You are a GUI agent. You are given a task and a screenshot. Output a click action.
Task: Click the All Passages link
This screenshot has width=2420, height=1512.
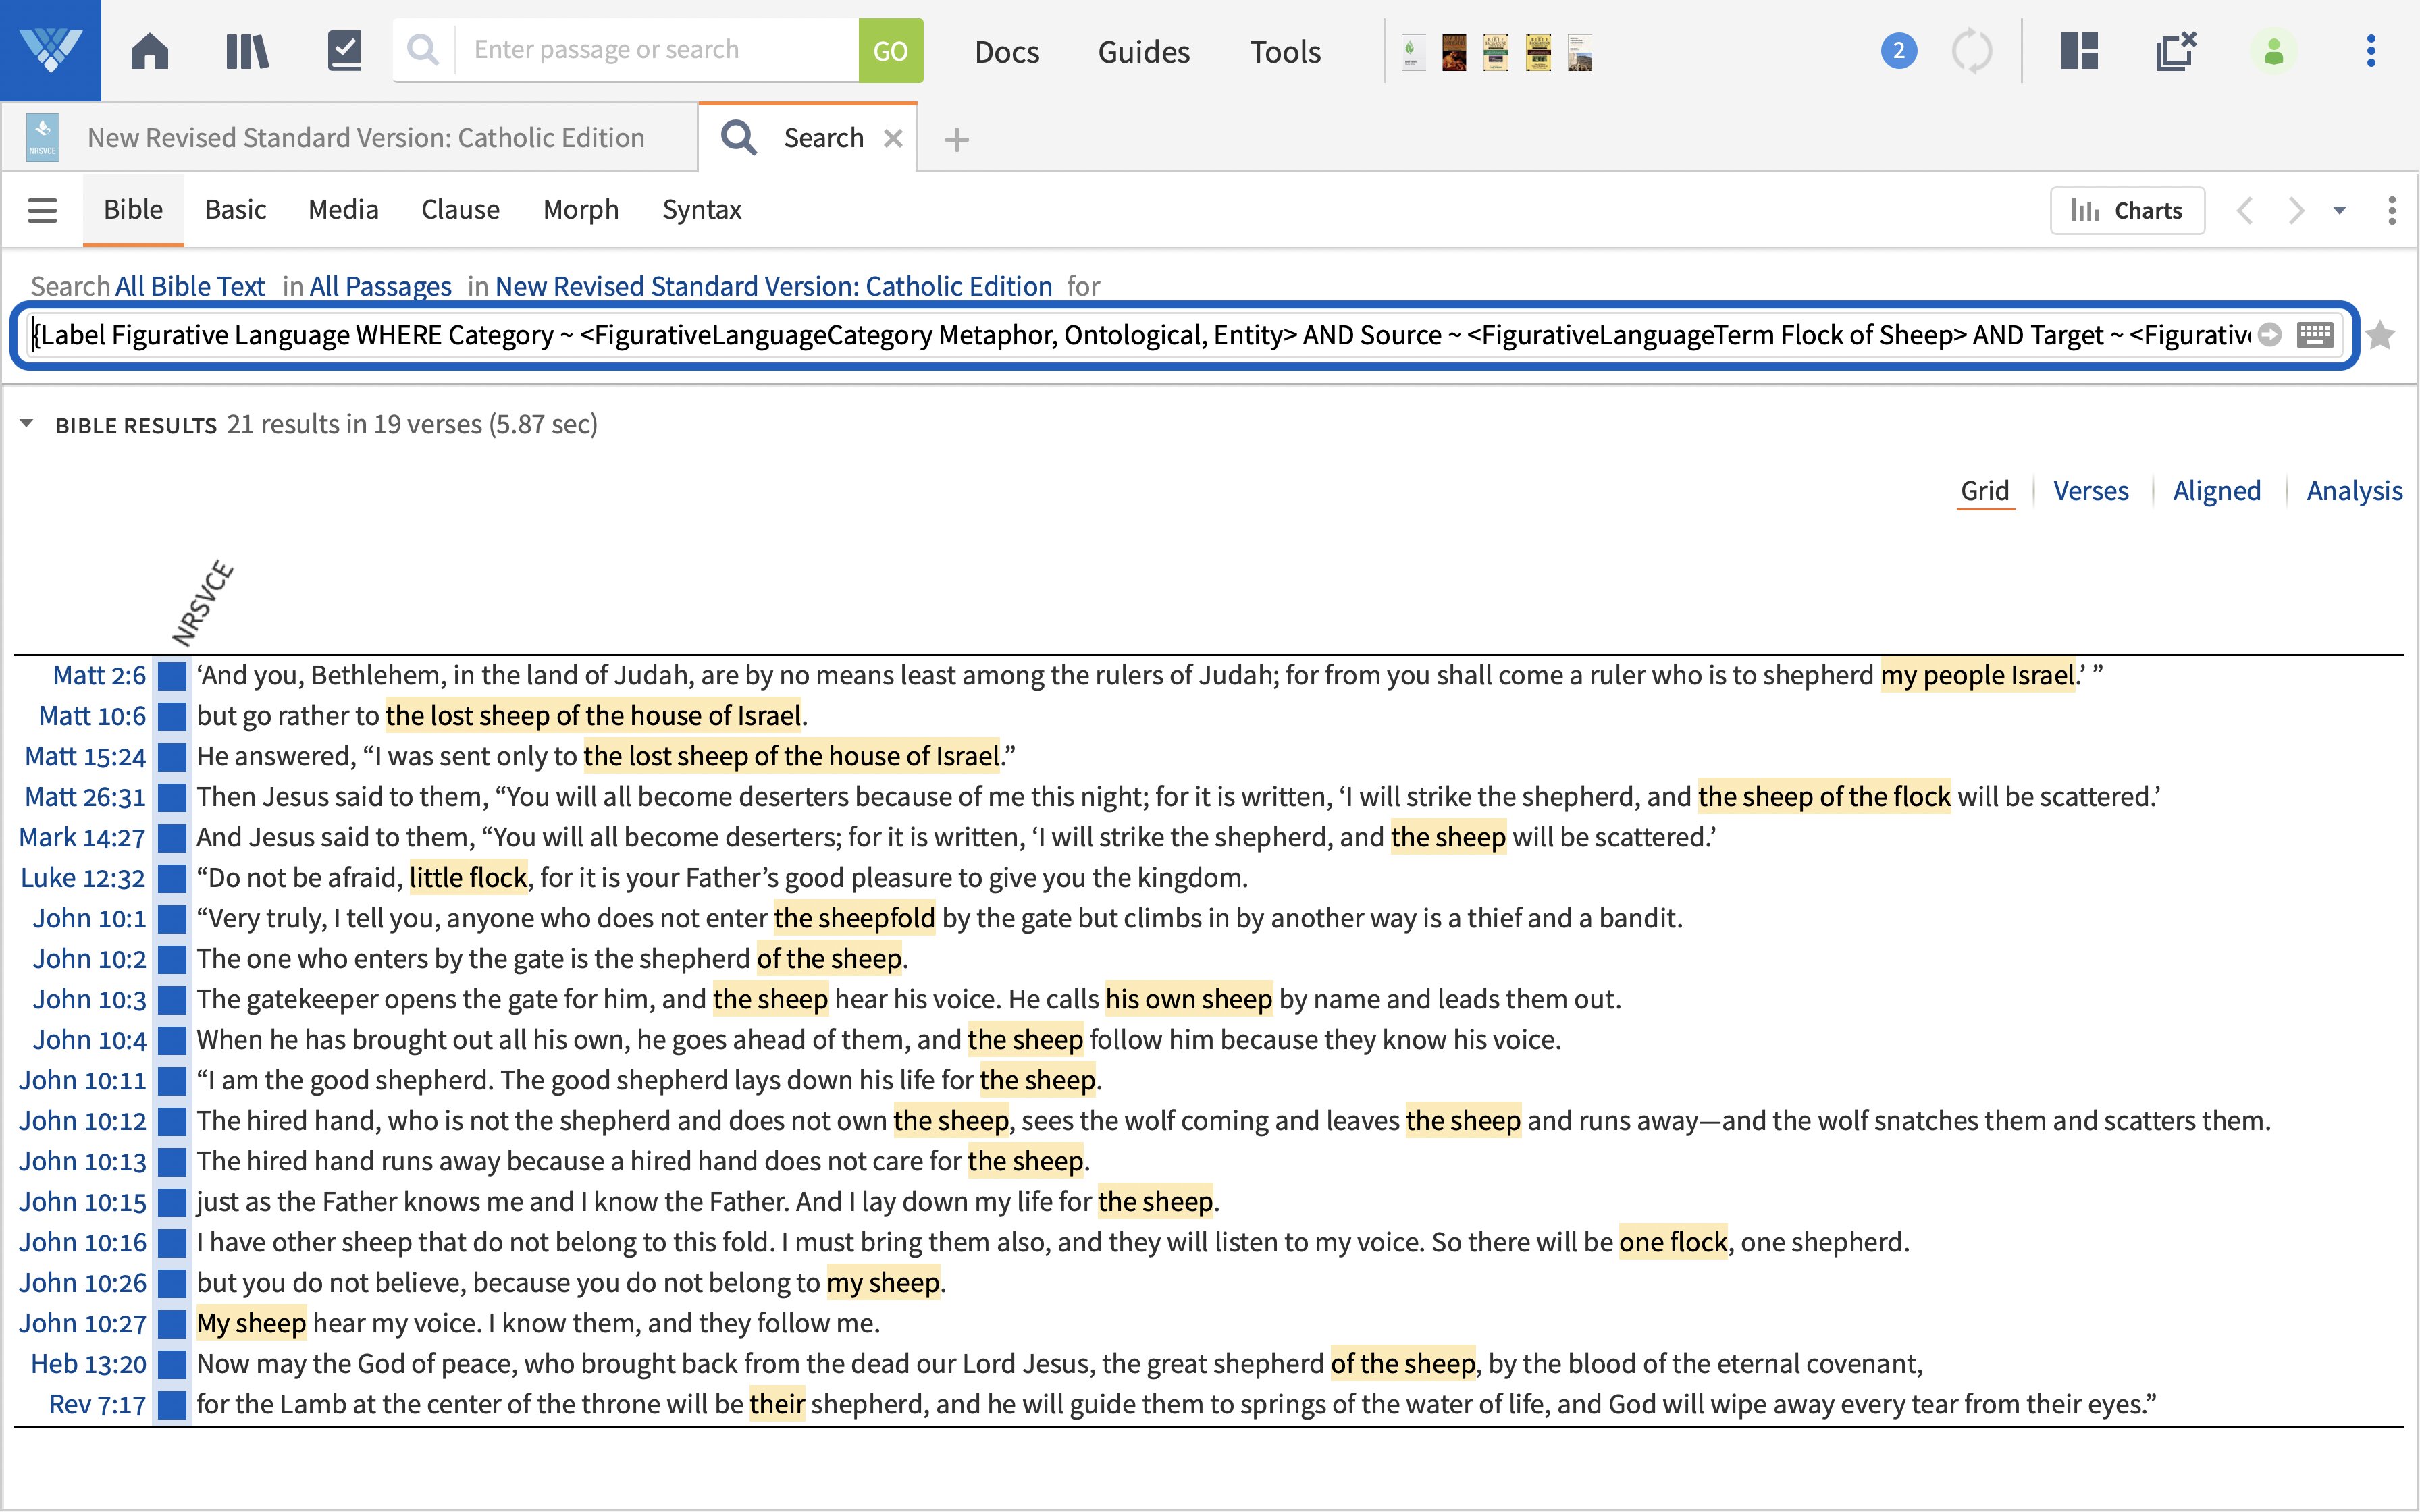point(380,287)
